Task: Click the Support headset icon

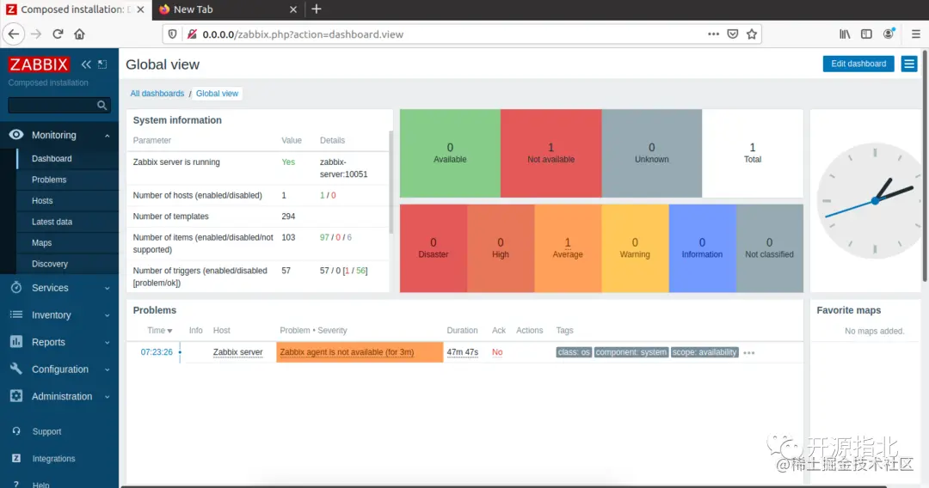Action: [16, 431]
